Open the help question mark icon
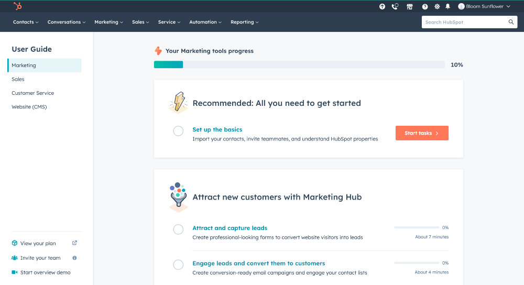The image size is (524, 285). point(425,6)
